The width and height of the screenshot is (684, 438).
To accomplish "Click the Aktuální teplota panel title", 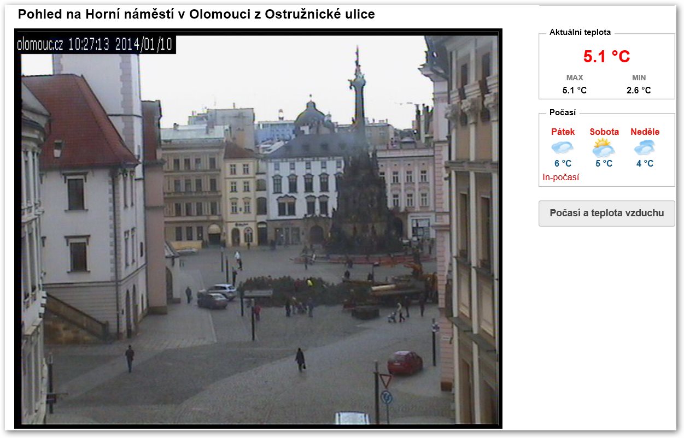I will click(580, 32).
